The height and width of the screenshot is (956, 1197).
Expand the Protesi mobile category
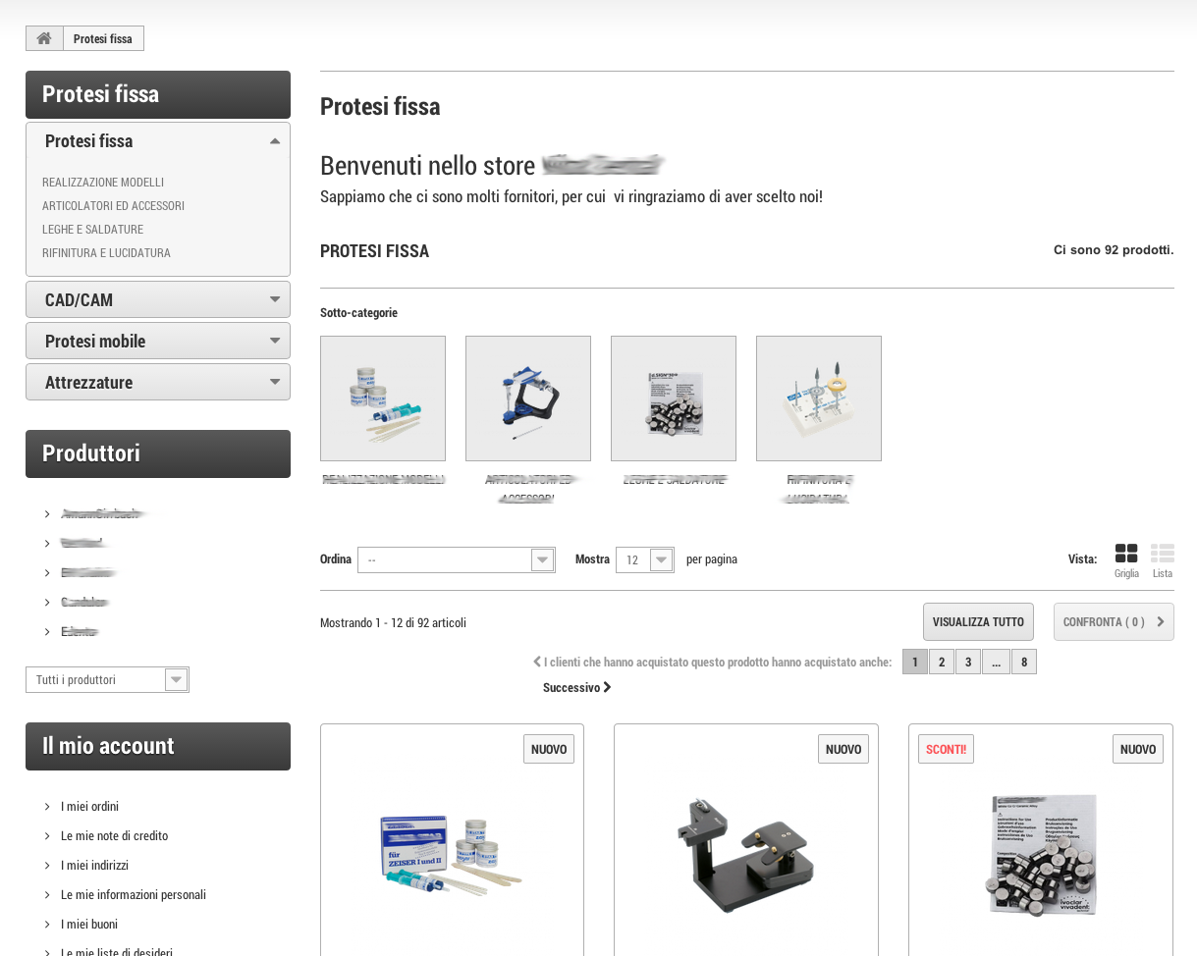(x=275, y=342)
